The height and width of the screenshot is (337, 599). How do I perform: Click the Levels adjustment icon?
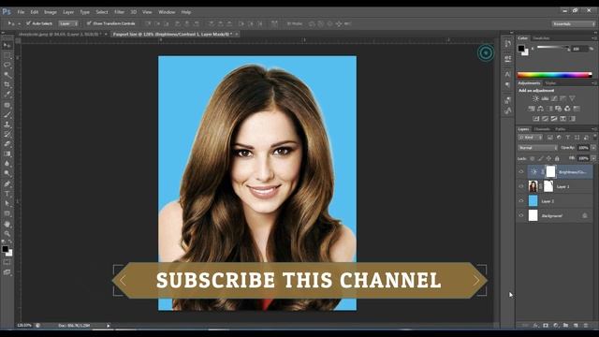545,98
